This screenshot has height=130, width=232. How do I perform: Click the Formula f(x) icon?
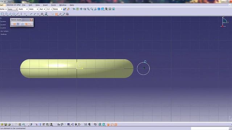point(59,125)
